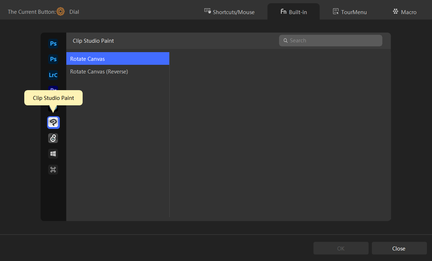The width and height of the screenshot is (432, 261).
Task: Go to the Macro tab
Action: point(404,12)
